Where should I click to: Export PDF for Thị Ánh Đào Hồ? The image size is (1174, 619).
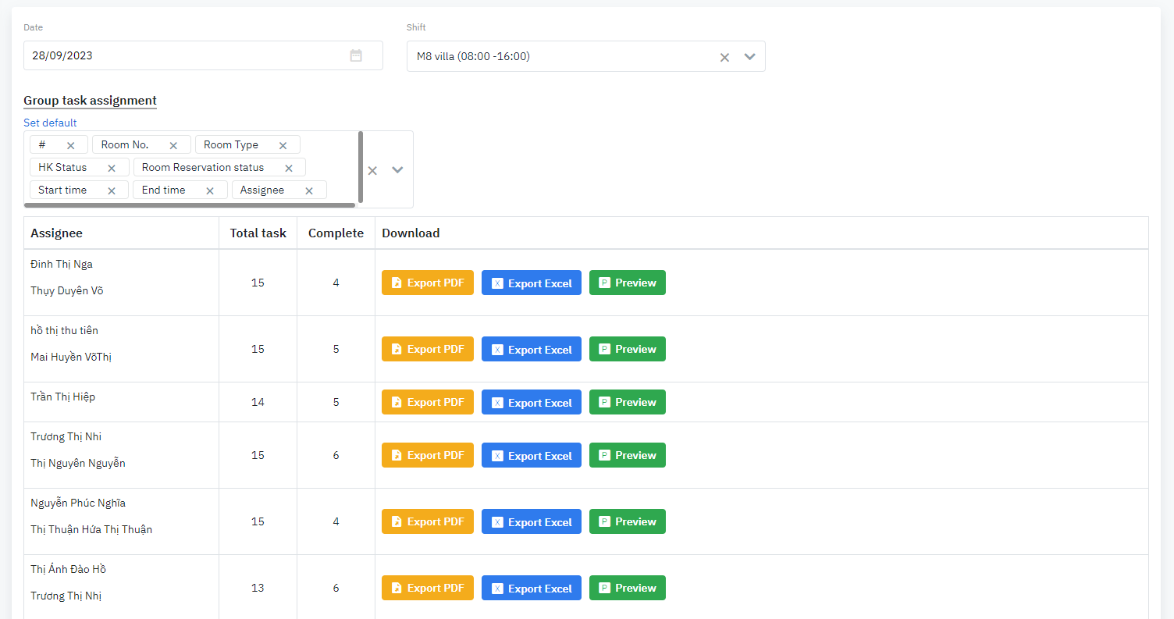[x=428, y=588]
